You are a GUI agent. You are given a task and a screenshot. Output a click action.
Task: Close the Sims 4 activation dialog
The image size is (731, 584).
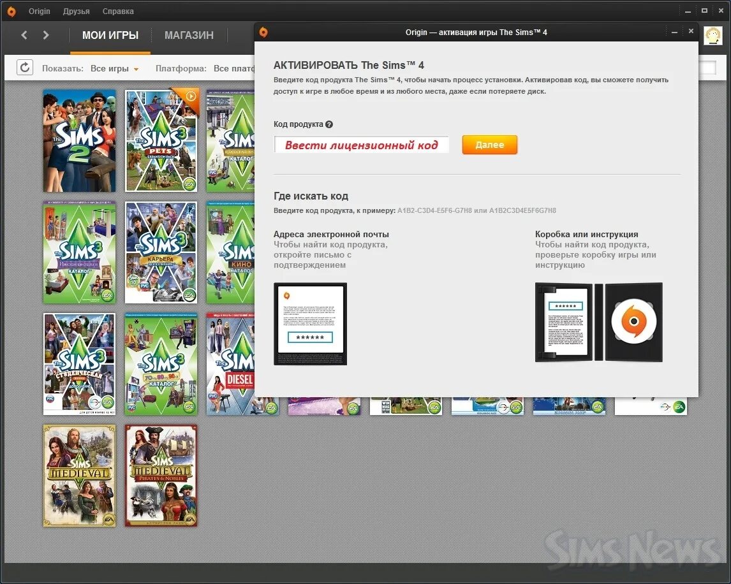(691, 31)
